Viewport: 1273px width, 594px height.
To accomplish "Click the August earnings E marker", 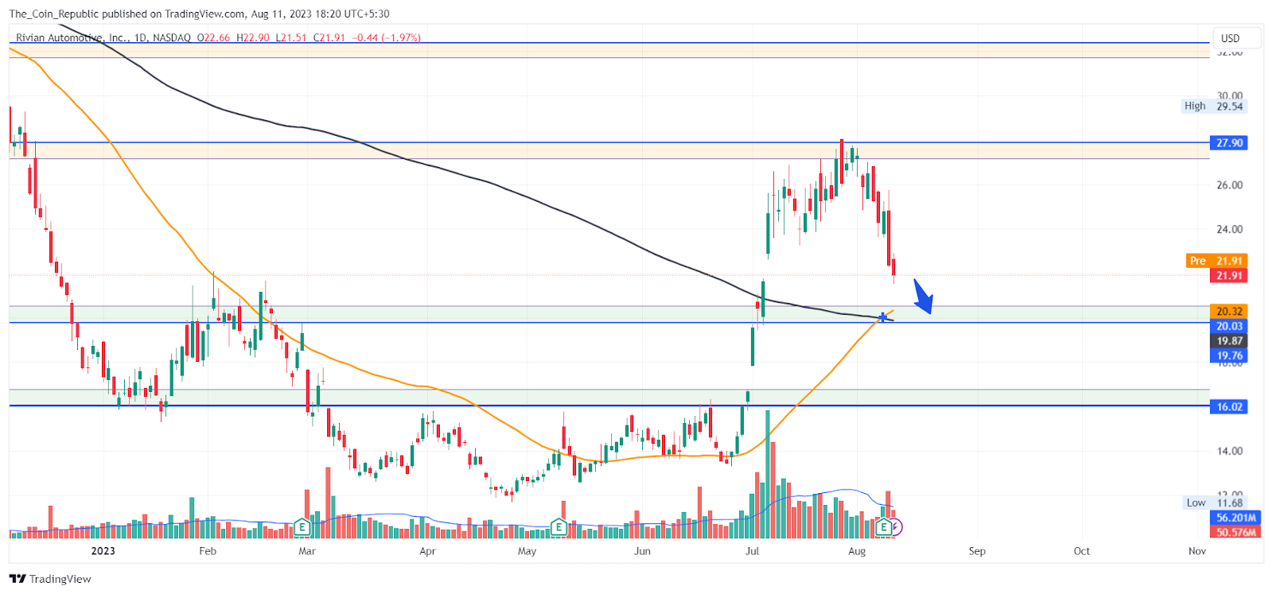I will 883,526.
